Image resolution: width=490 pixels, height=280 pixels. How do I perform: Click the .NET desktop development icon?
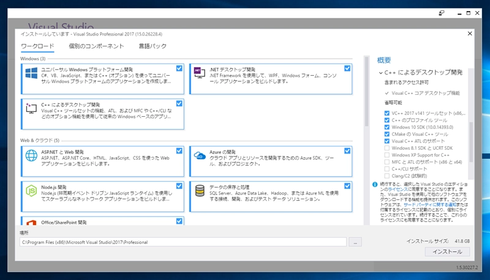click(199, 73)
